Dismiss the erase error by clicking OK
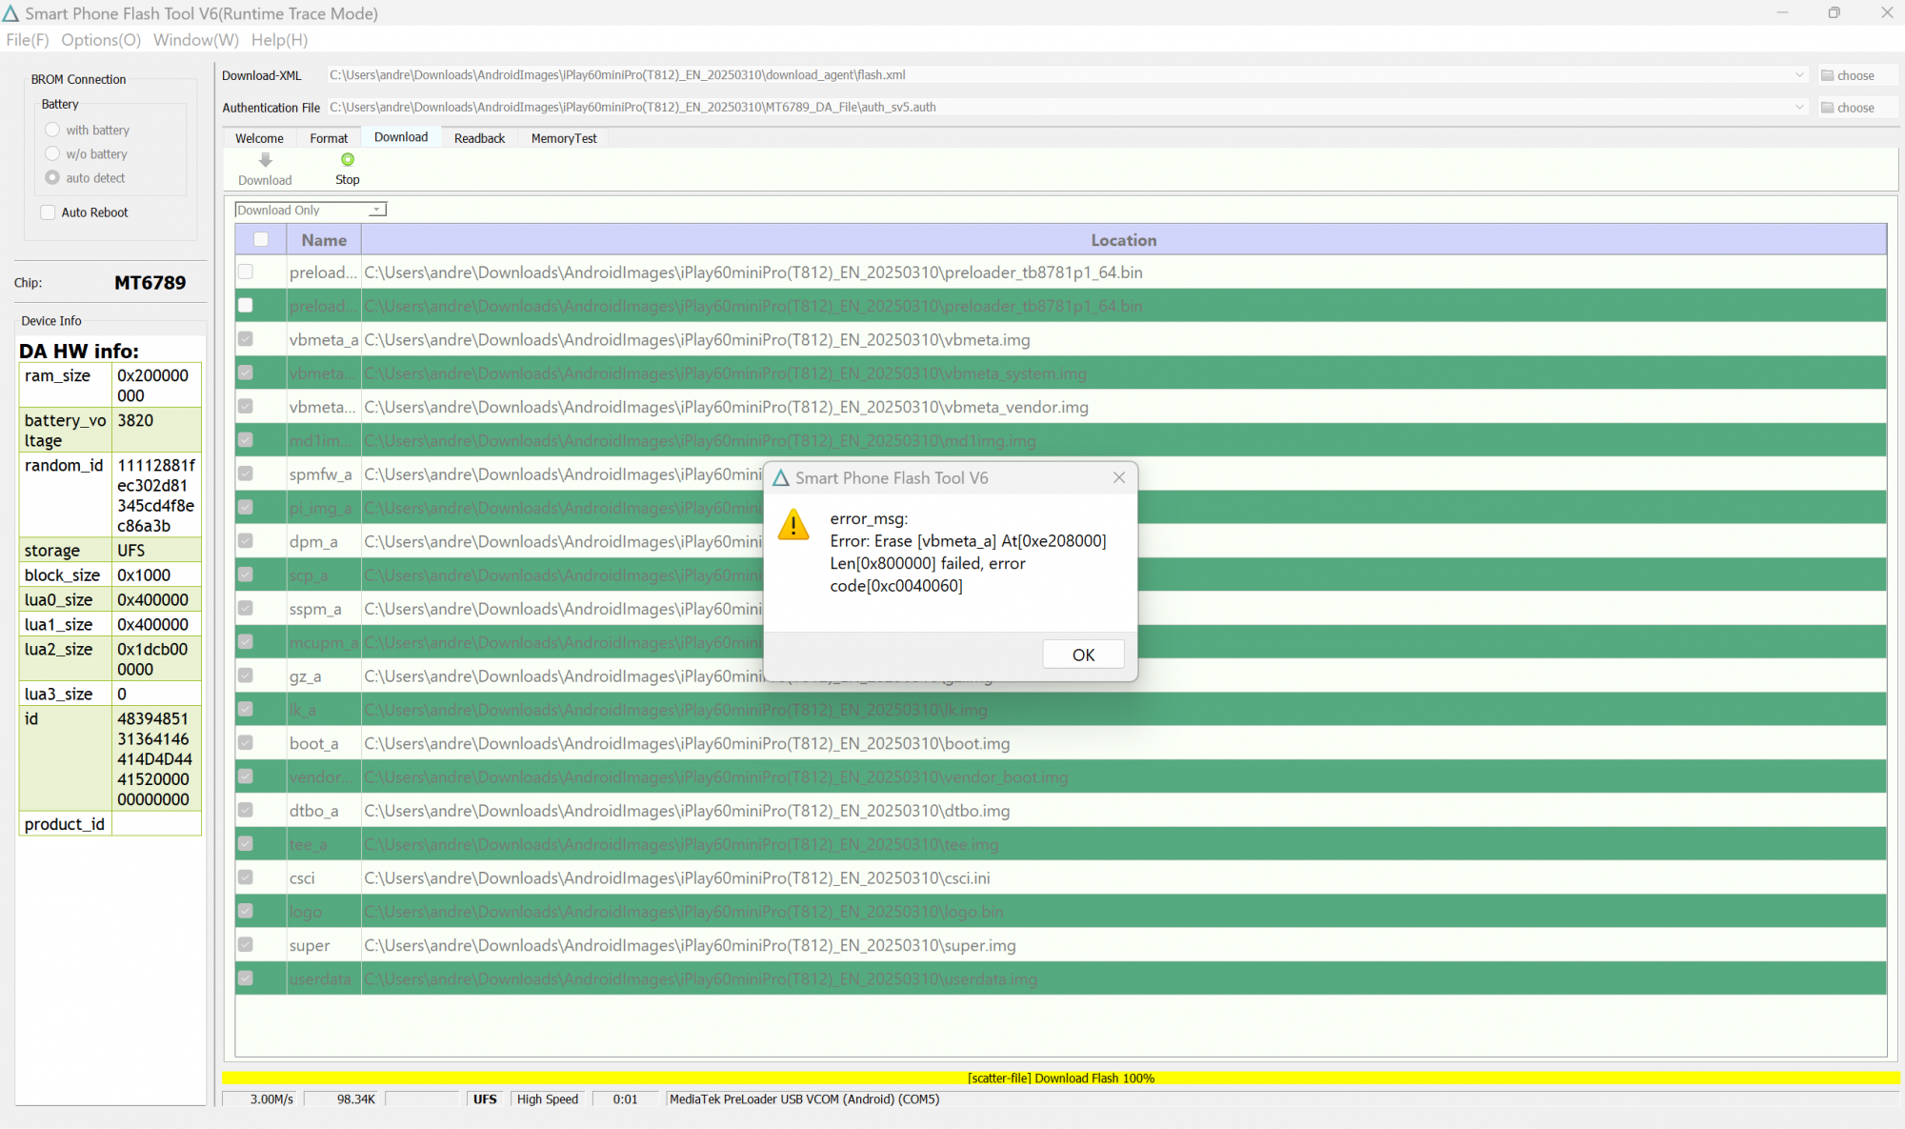 (1083, 654)
